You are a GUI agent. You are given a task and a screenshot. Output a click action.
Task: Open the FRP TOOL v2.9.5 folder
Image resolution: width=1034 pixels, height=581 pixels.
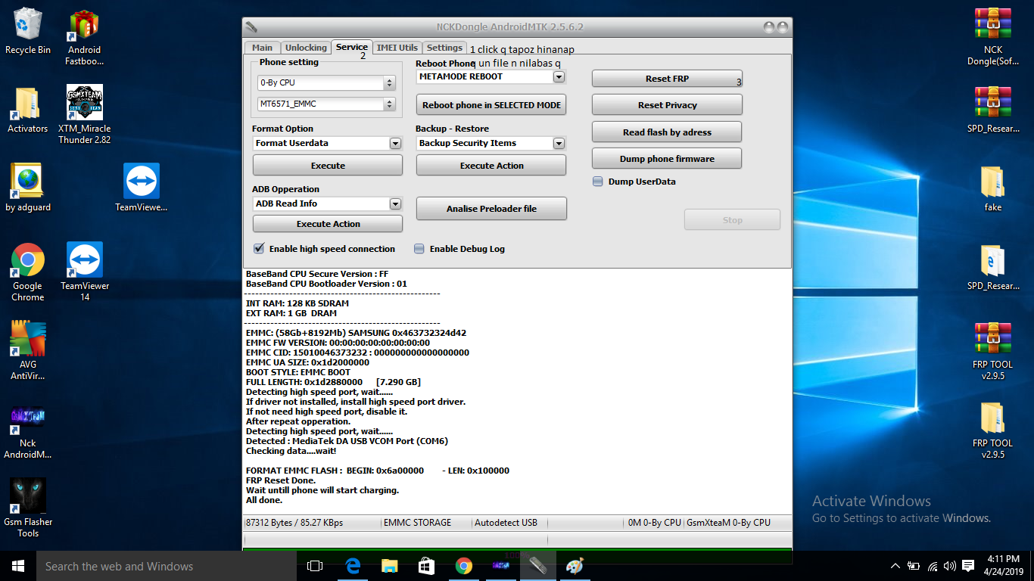pyautogui.click(x=992, y=430)
